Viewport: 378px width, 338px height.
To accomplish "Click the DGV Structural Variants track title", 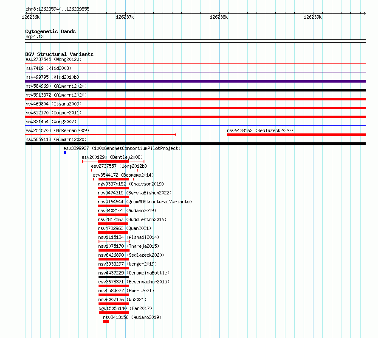I will [x=59, y=54].
